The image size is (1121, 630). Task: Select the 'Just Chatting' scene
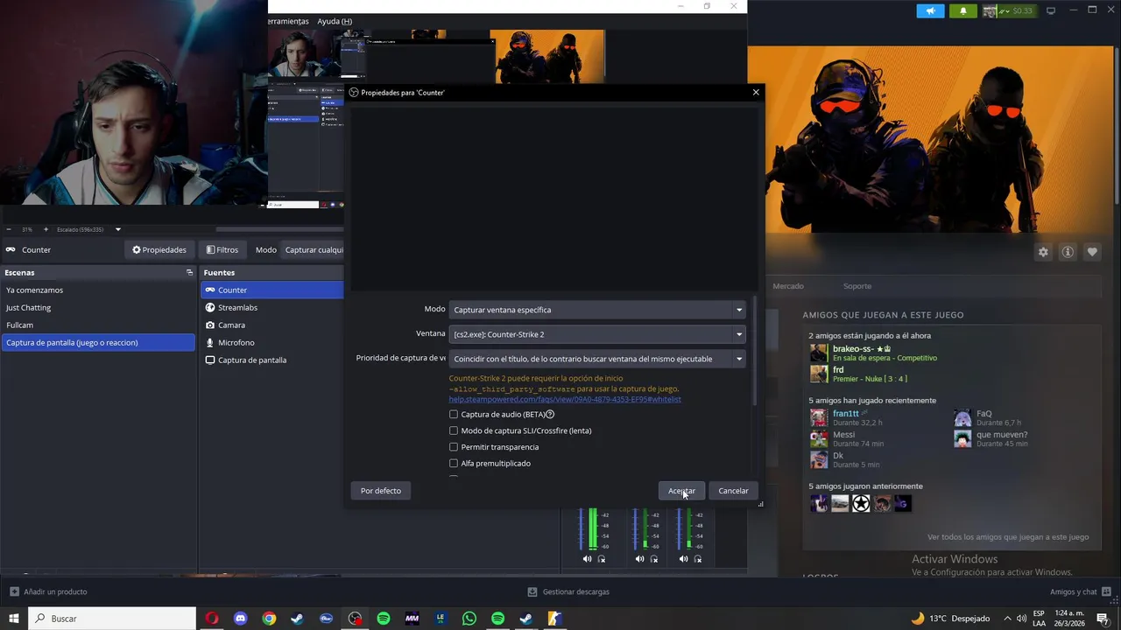[98, 307]
